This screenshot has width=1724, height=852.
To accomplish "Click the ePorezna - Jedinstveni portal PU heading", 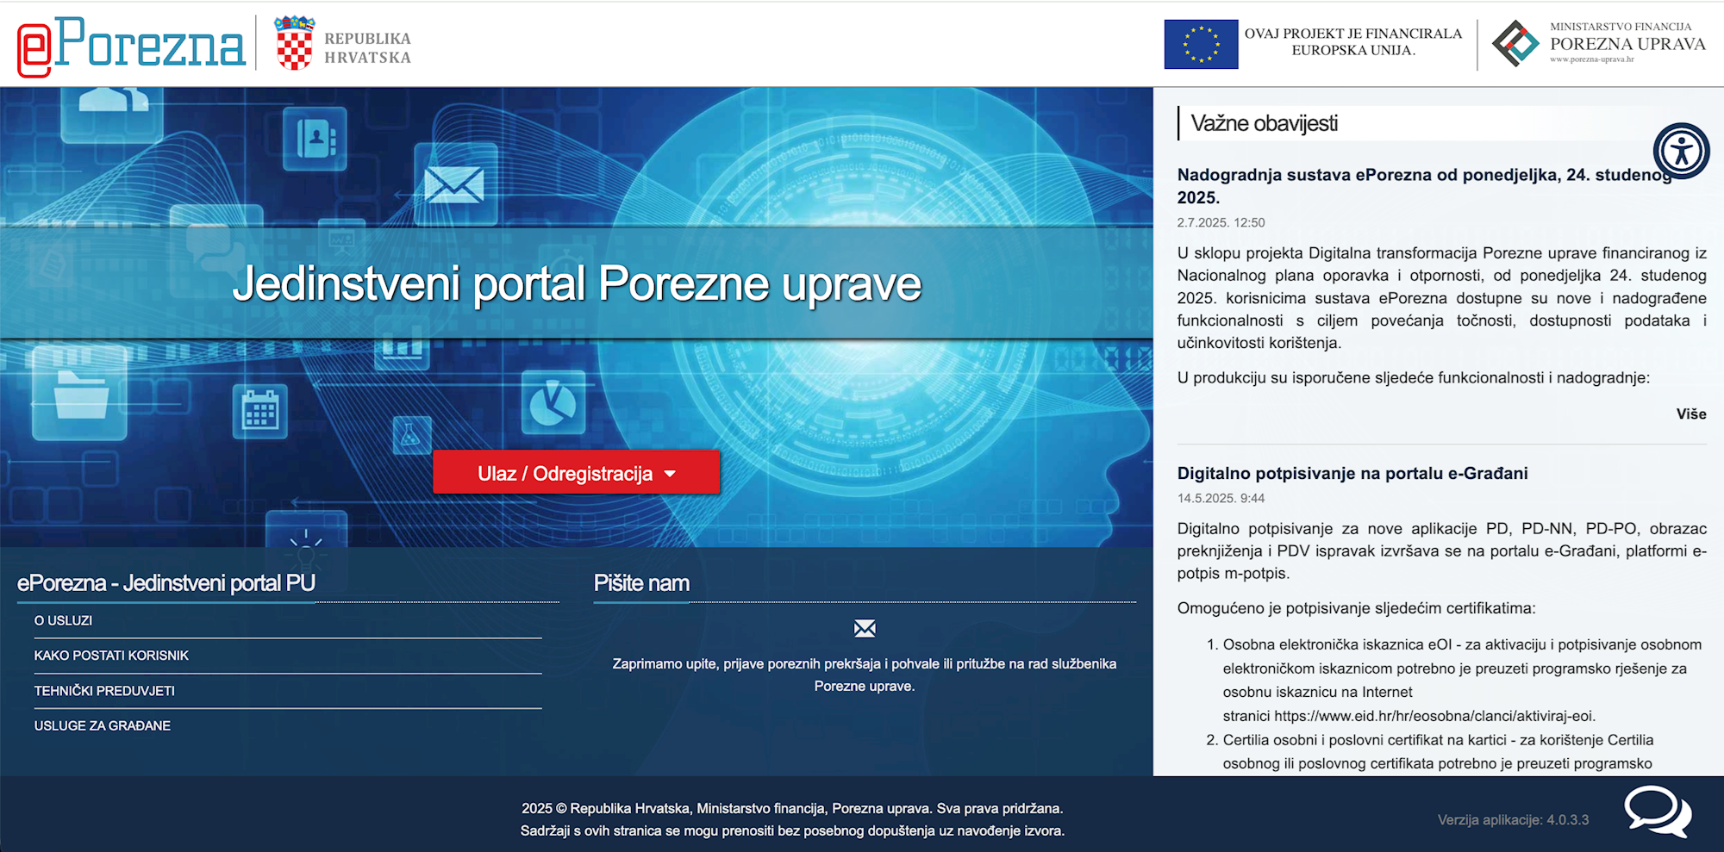I will (x=166, y=583).
